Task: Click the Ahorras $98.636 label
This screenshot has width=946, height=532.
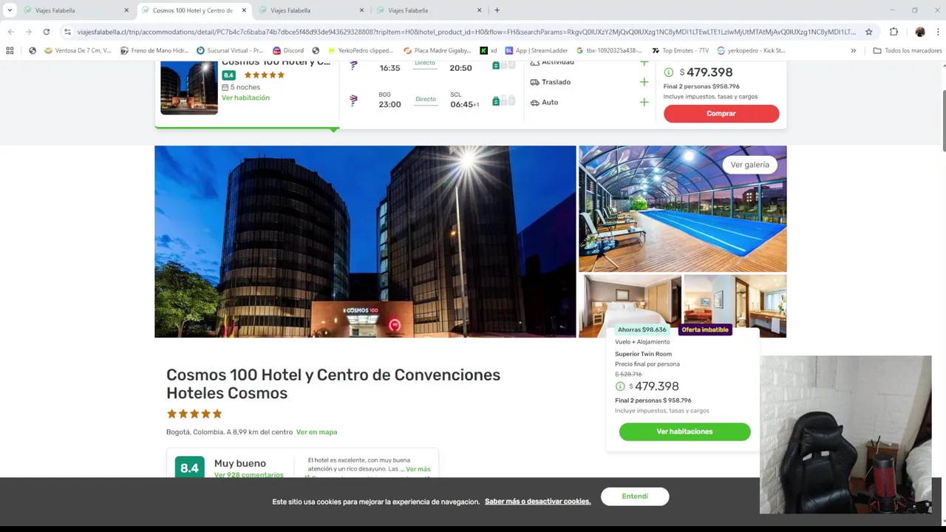Action: pos(642,330)
